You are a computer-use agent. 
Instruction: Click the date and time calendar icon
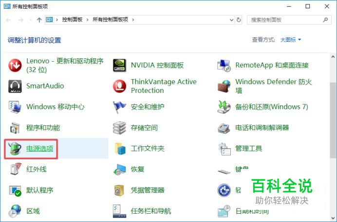click(x=224, y=211)
